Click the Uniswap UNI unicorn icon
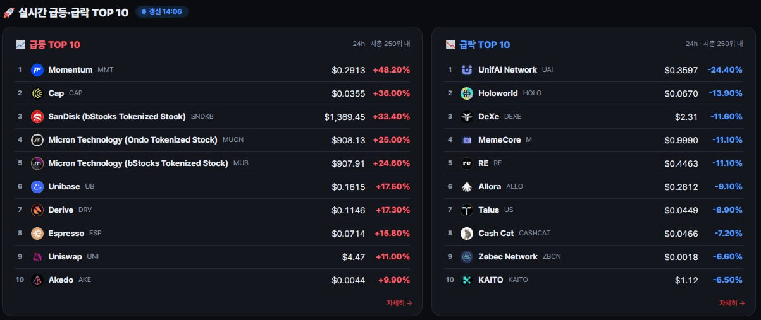761x320 pixels. point(37,257)
